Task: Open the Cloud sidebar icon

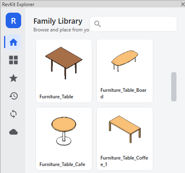Action: [x=13, y=132]
